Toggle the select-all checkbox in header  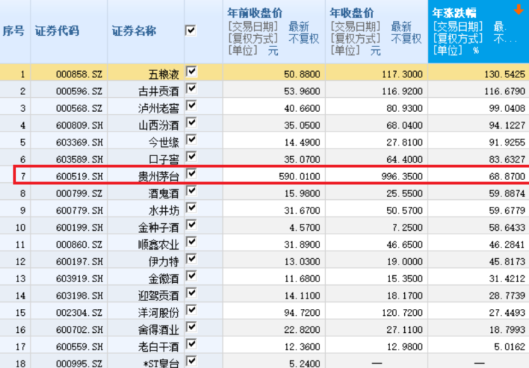[190, 30]
